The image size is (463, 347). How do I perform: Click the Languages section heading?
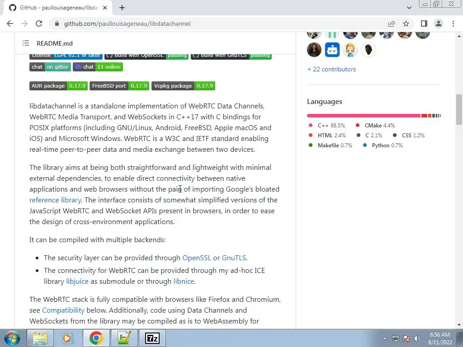(325, 102)
